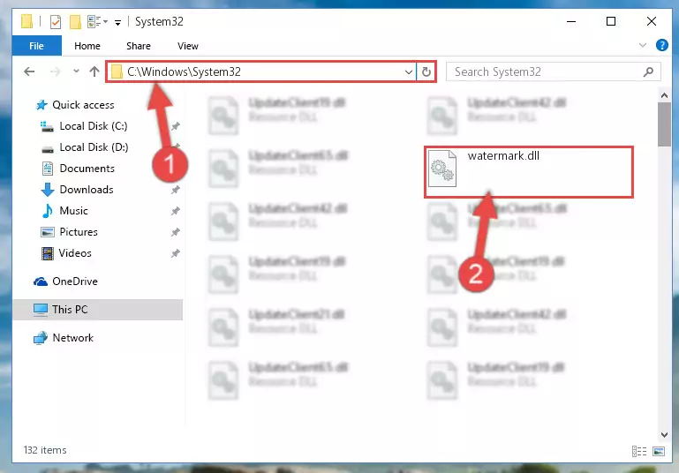This screenshot has height=473, width=679.
Task: Open the File menu tab
Action: [x=36, y=46]
